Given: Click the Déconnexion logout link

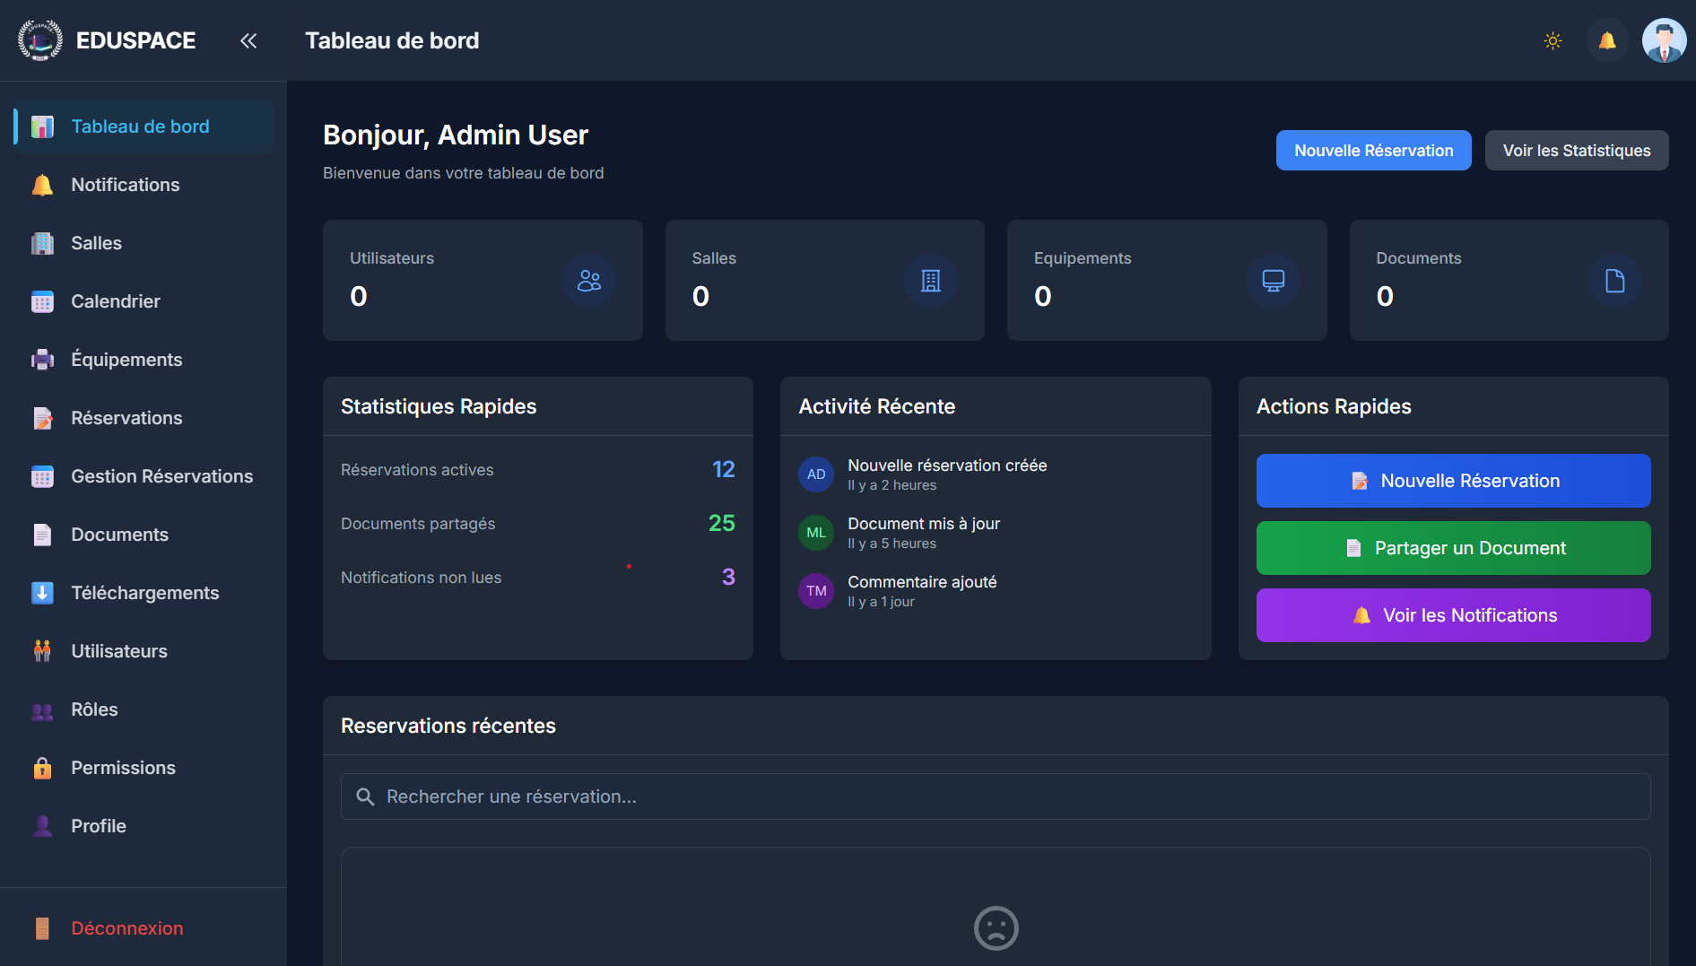Looking at the screenshot, I should pyautogui.click(x=126, y=928).
